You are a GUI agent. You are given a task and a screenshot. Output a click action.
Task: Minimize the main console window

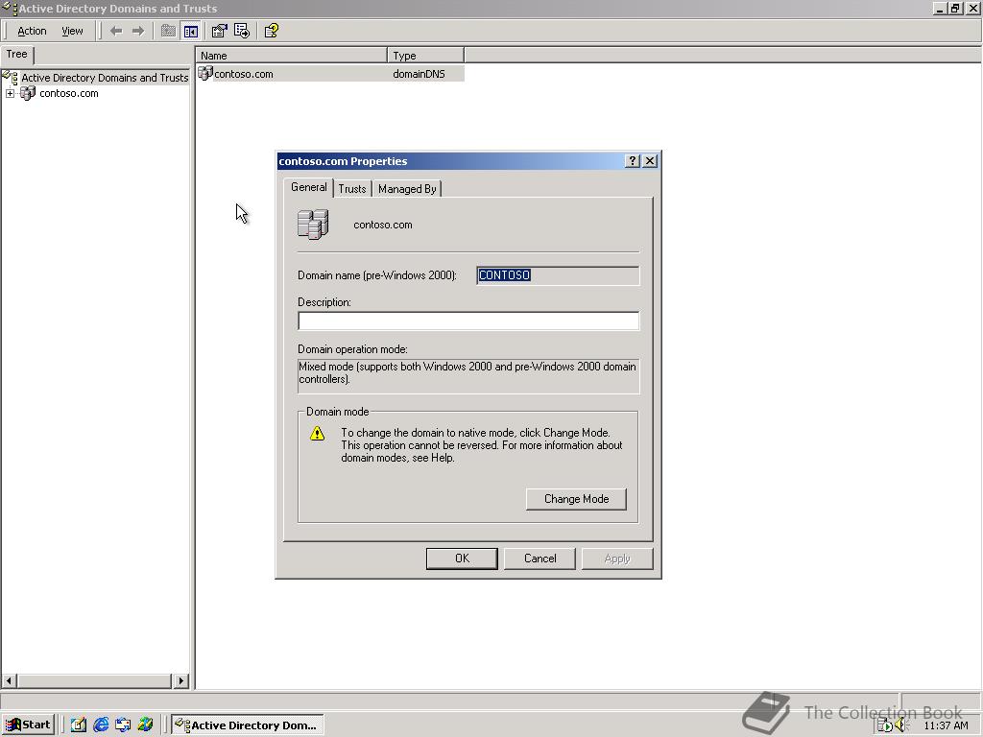coord(941,8)
